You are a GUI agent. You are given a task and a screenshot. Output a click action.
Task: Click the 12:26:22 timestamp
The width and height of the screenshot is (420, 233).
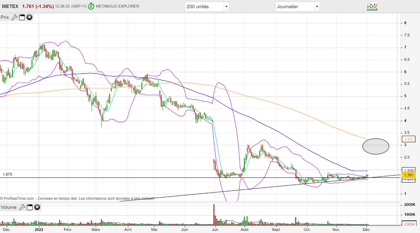coord(62,6)
